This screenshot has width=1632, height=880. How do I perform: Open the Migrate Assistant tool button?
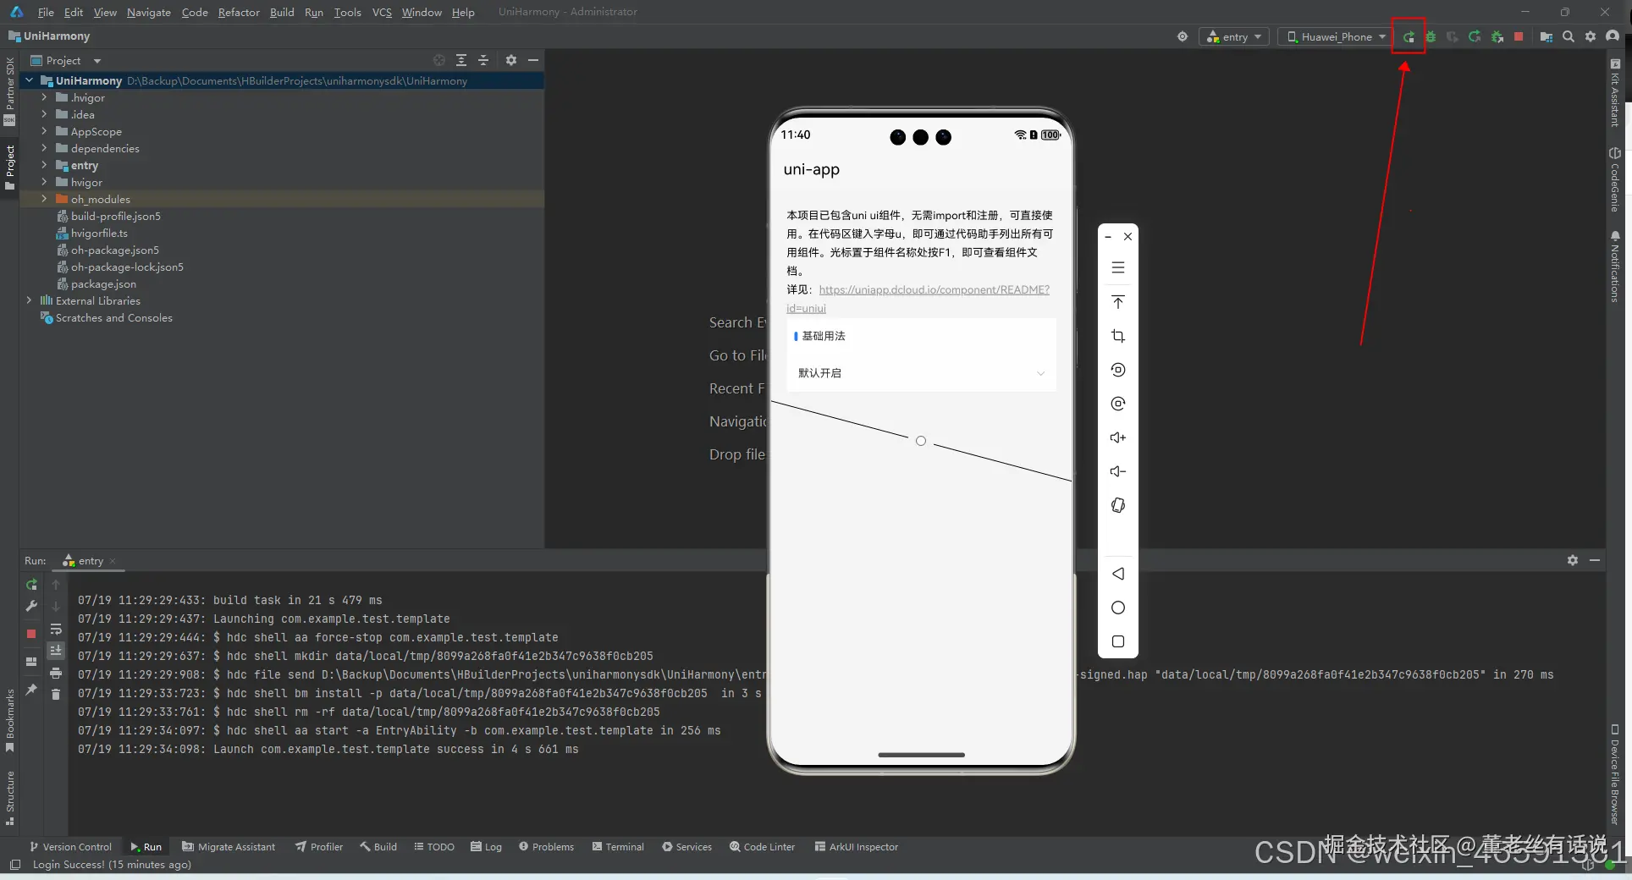[x=229, y=847]
